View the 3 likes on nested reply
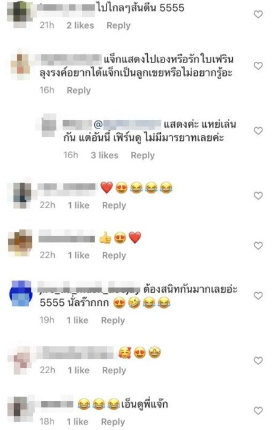279x430 pixels. pos(105,155)
